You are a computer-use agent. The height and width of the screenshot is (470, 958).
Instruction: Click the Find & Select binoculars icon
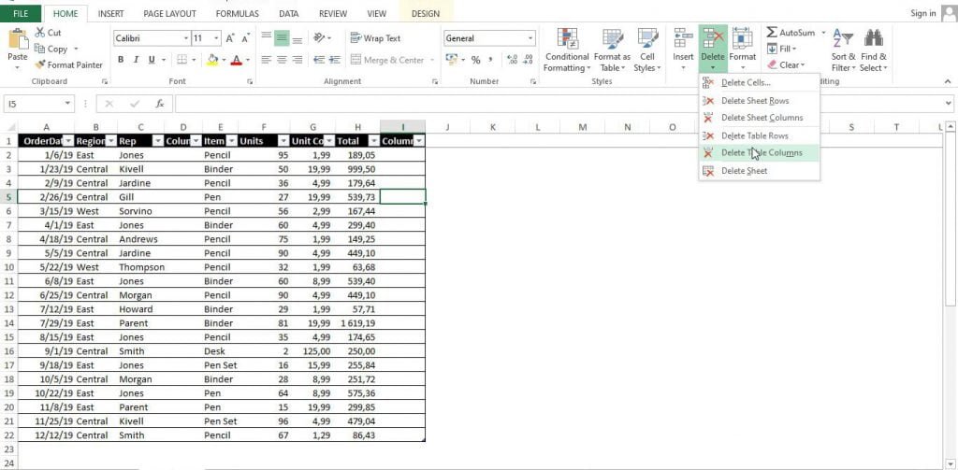click(x=874, y=38)
